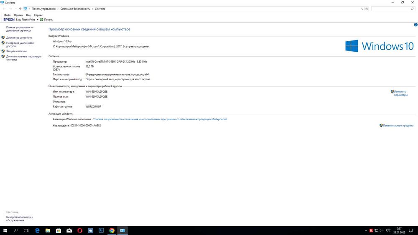418x235 pixels.
Task: Click the 64-разрядная system type value
Action: click(x=117, y=75)
